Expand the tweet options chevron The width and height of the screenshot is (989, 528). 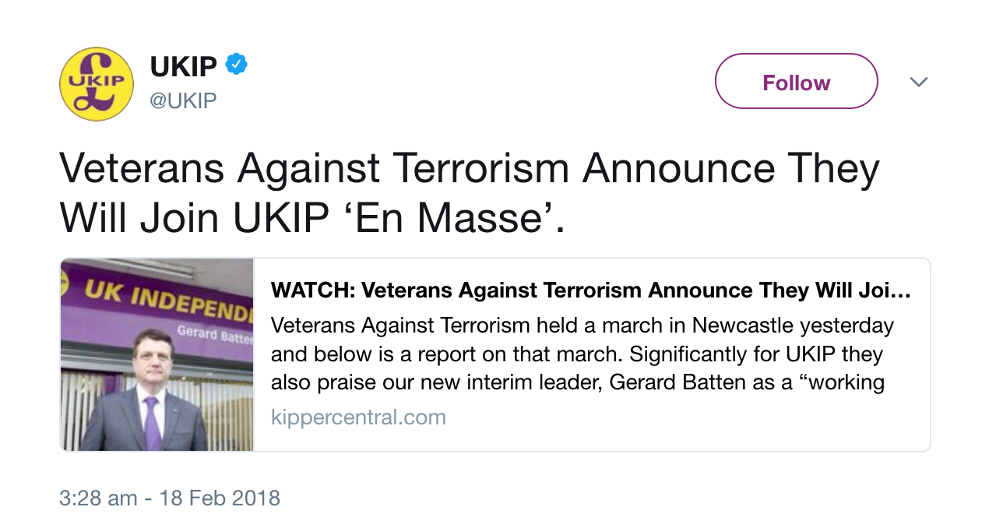919,82
